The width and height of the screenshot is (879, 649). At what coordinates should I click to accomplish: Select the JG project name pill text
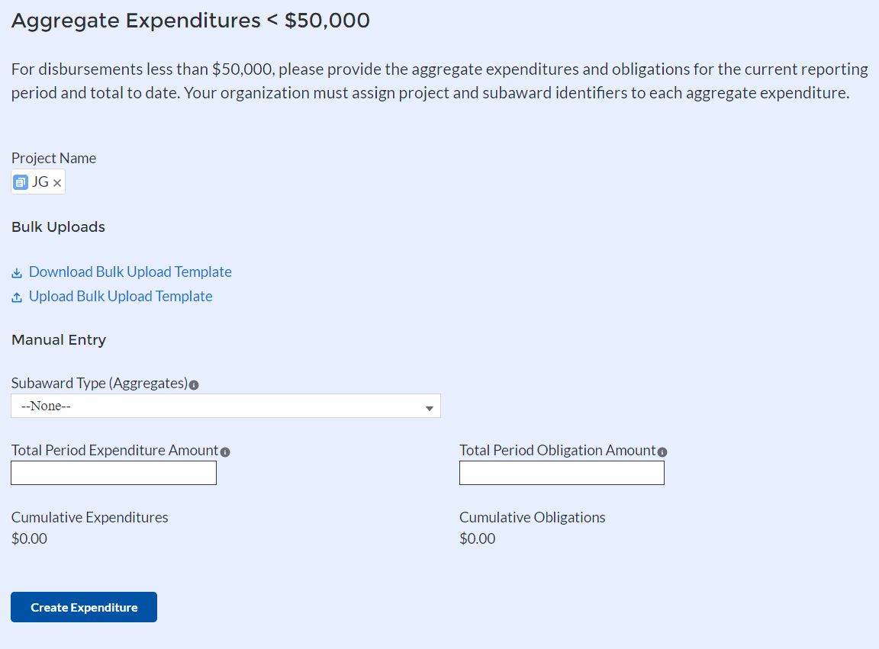40,182
